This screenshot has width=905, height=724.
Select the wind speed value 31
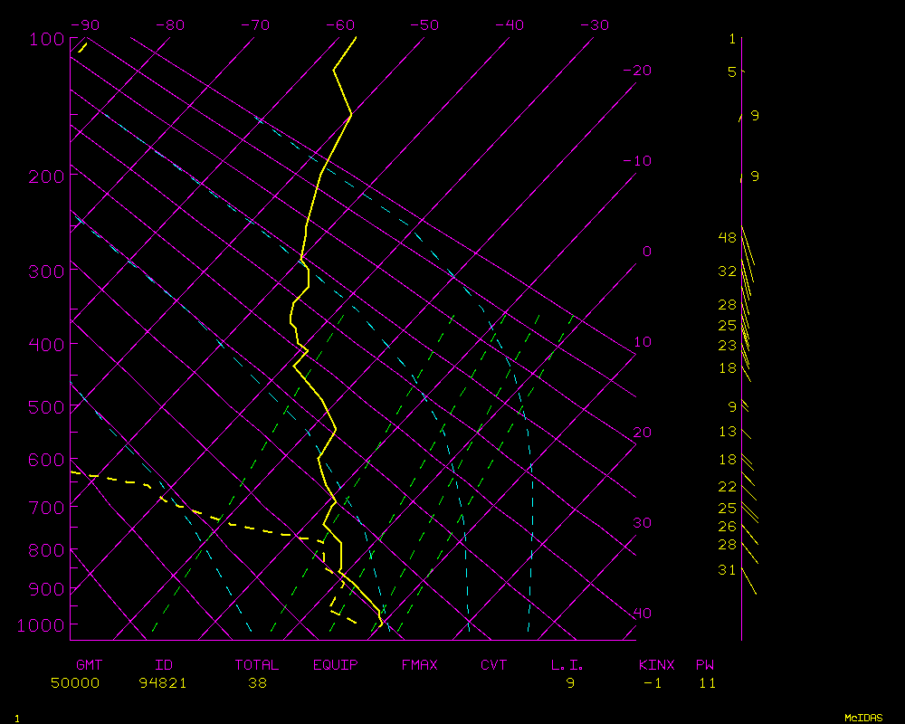tap(727, 570)
